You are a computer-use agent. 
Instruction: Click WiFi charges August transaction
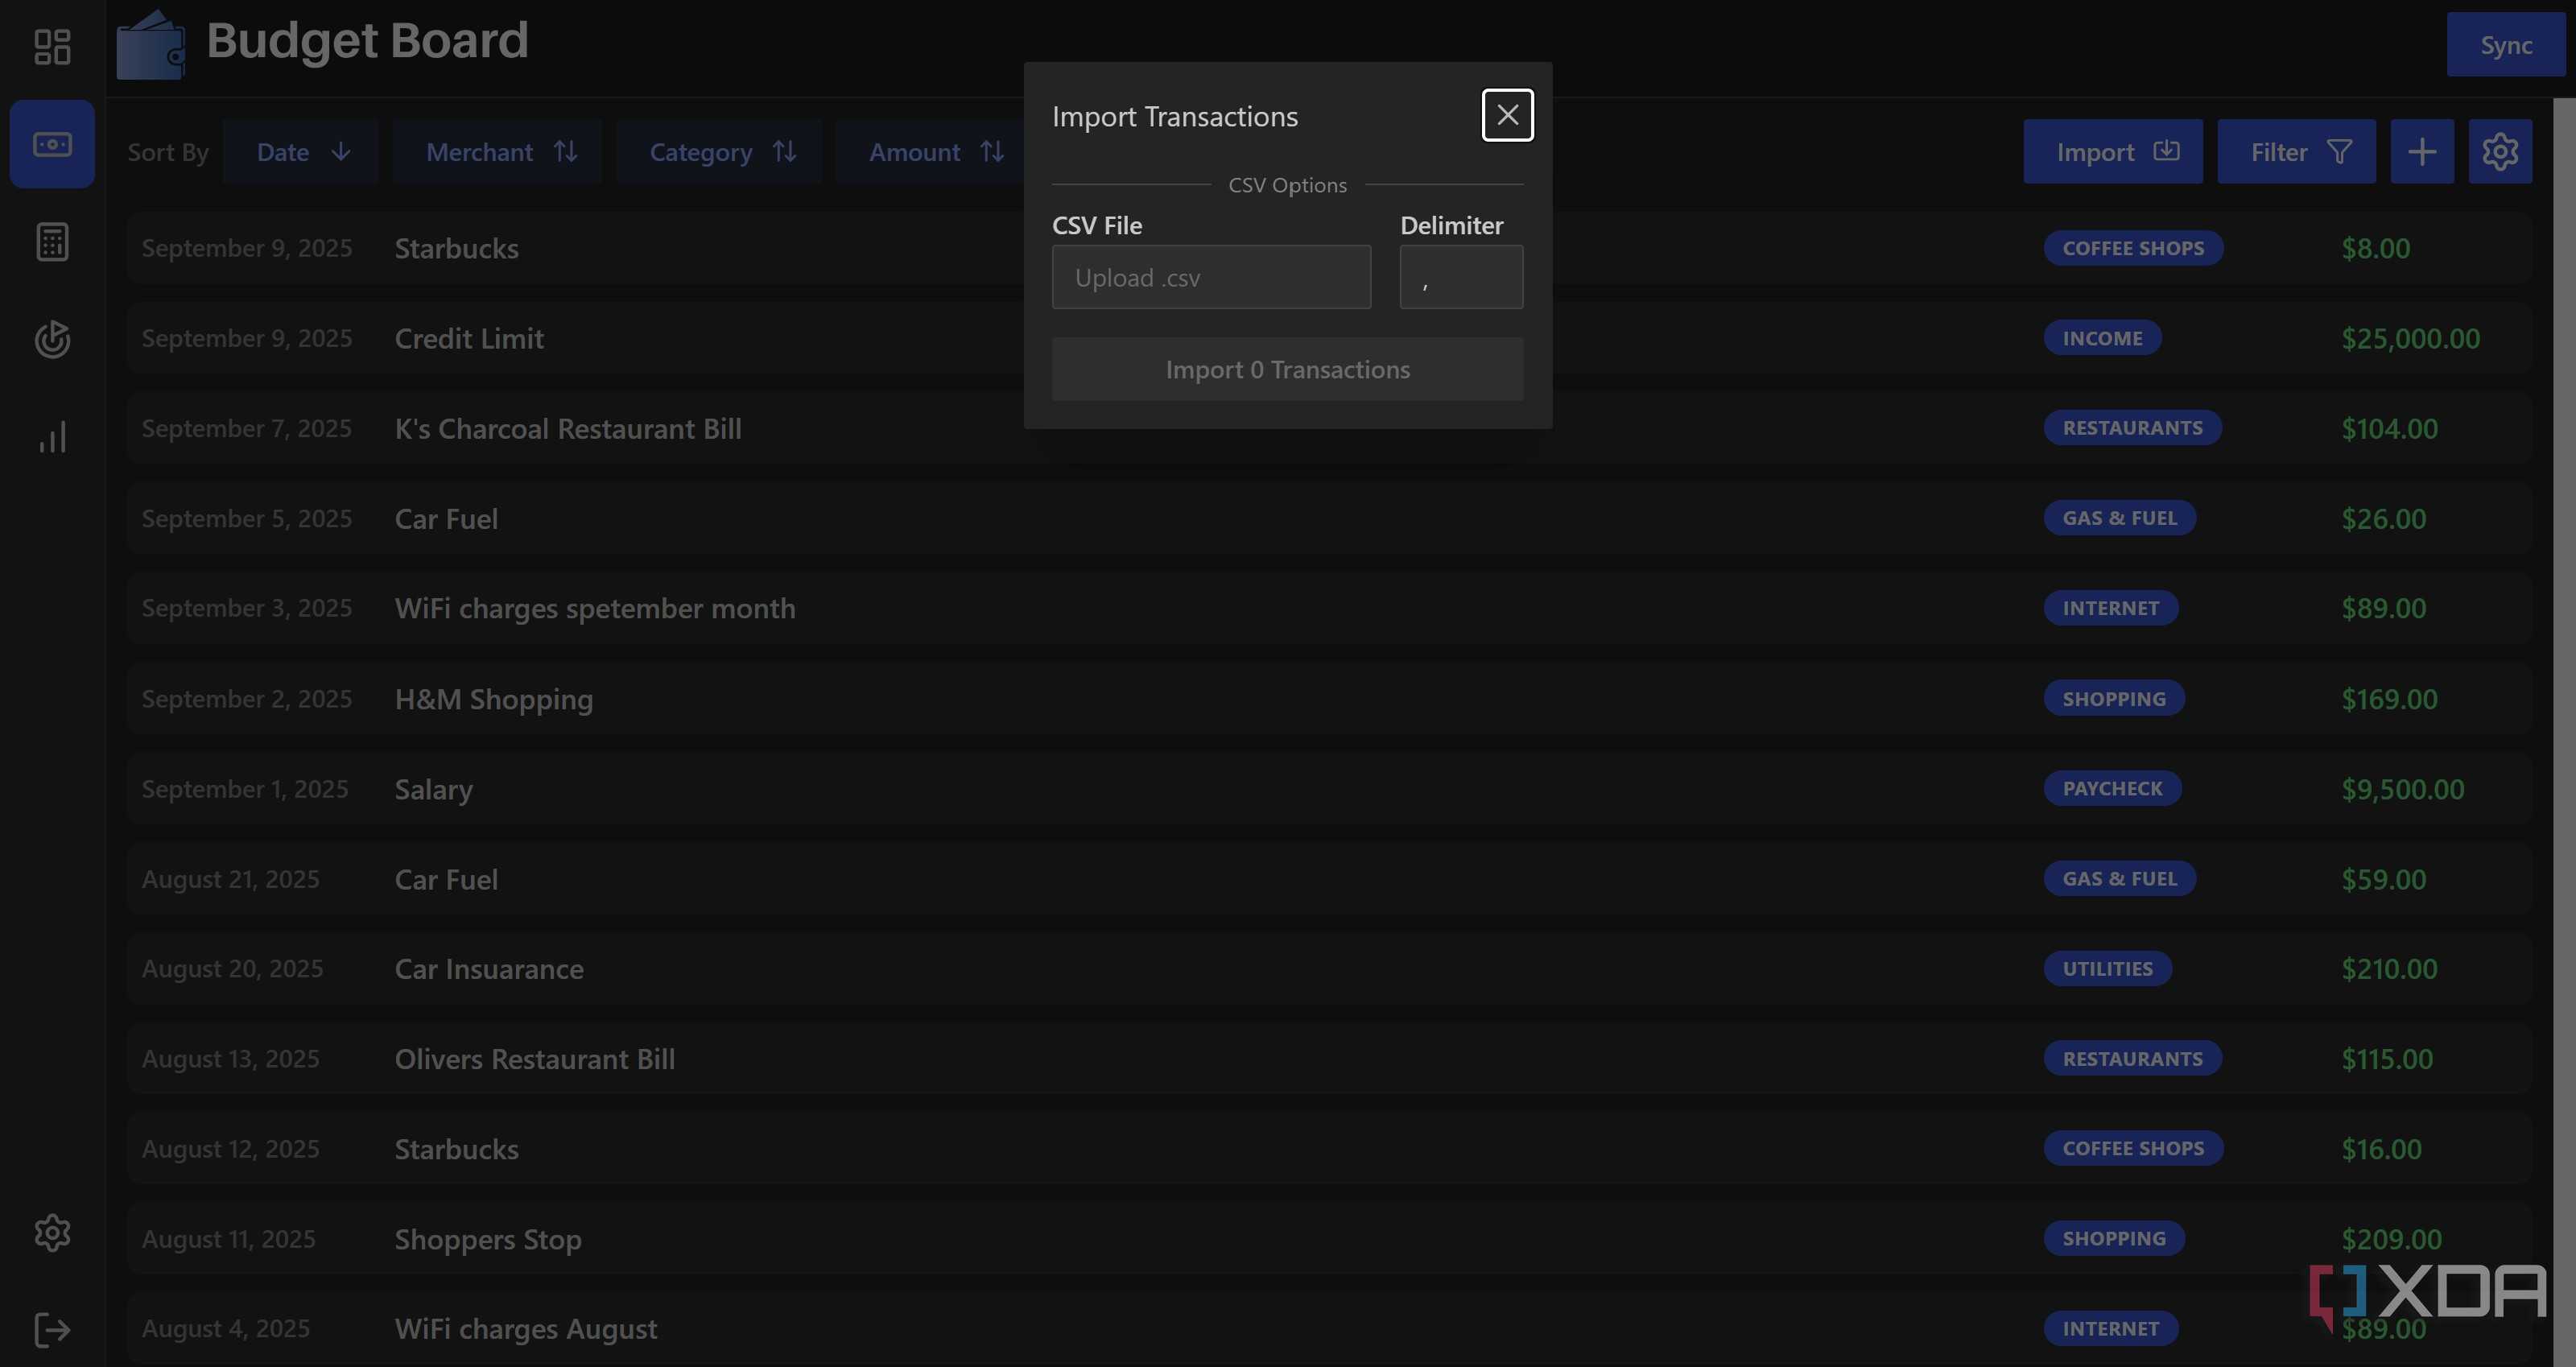coord(526,1329)
